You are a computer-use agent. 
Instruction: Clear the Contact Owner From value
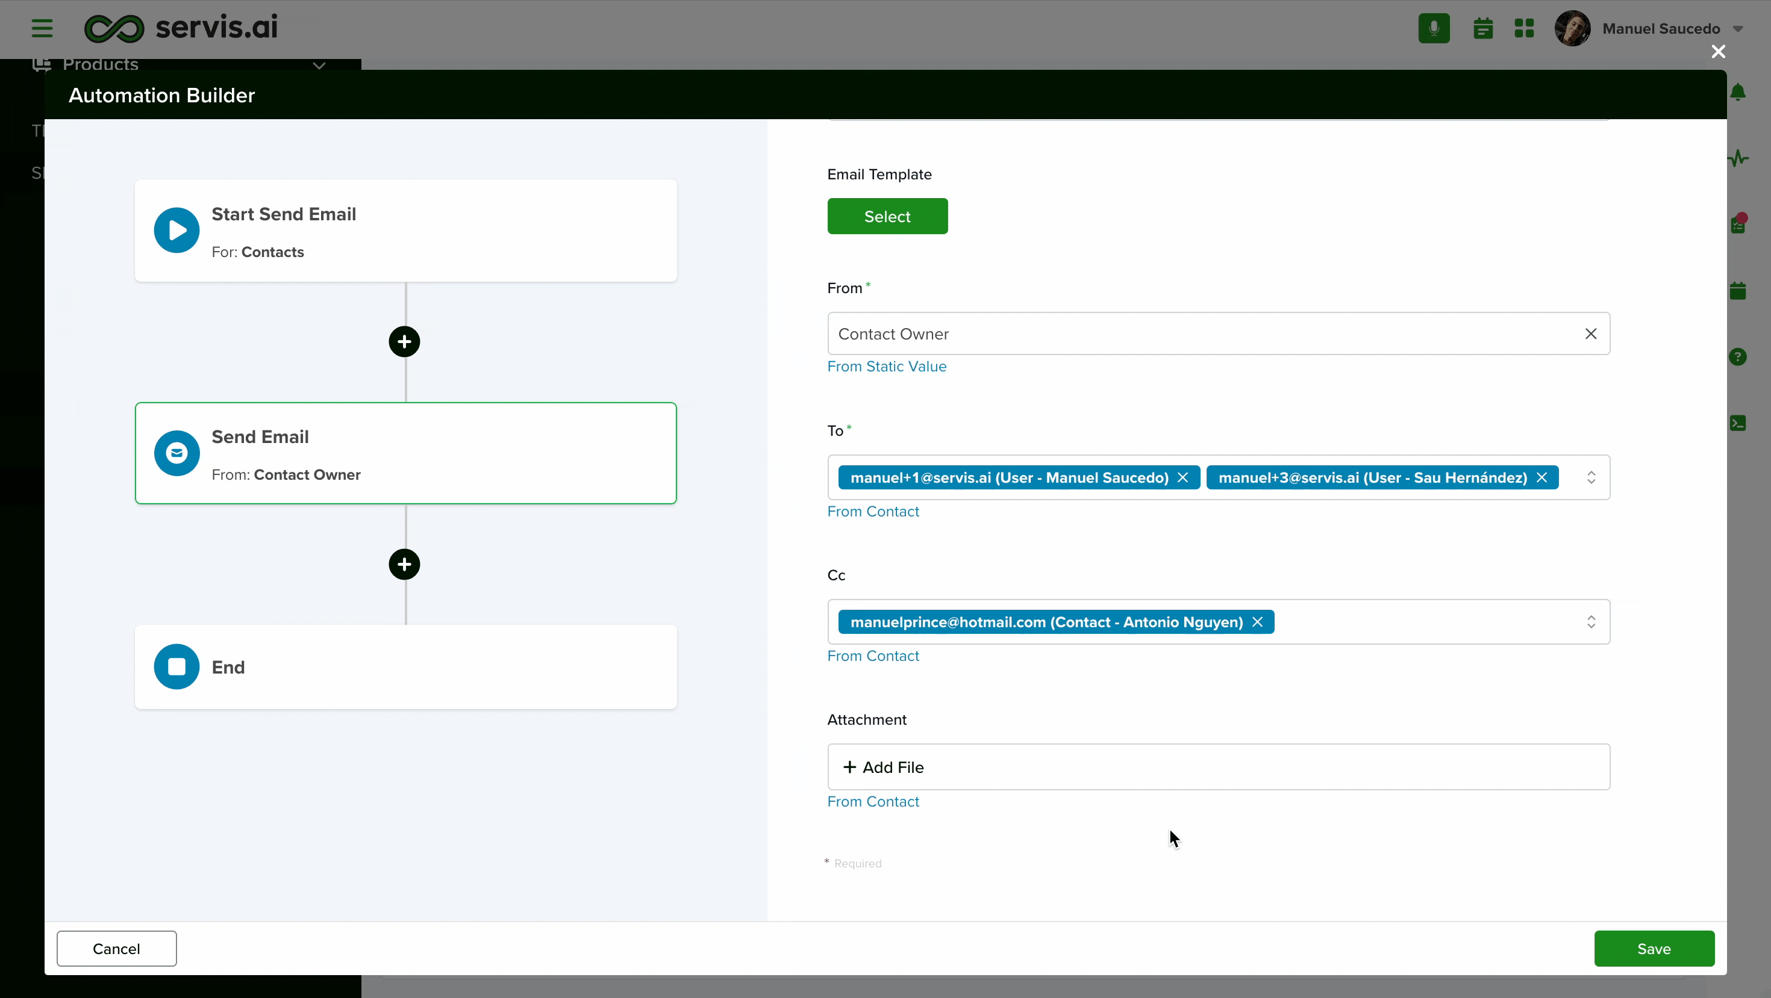[1590, 334]
